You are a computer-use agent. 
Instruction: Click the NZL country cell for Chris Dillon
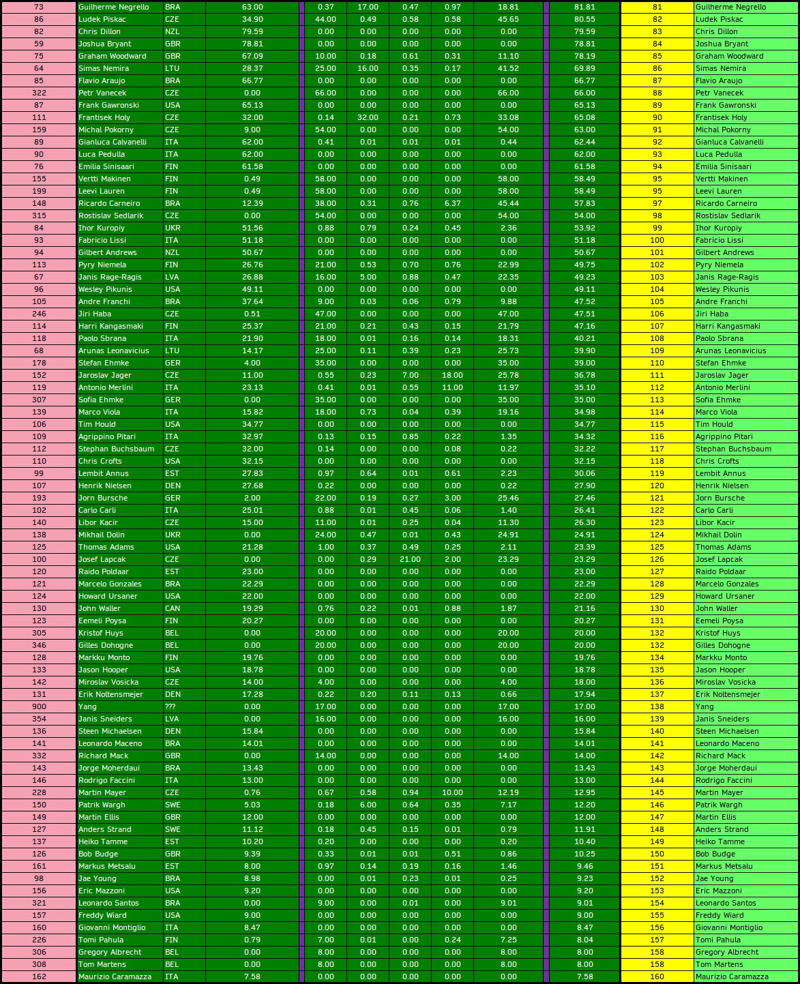point(172,31)
